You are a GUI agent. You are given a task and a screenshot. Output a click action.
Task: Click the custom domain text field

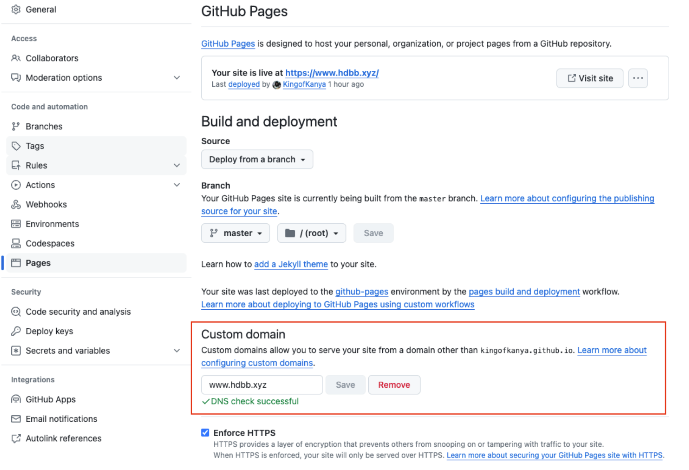(262, 384)
